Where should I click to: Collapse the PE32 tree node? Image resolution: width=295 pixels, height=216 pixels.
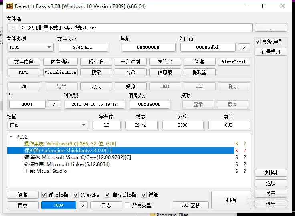click(11, 137)
